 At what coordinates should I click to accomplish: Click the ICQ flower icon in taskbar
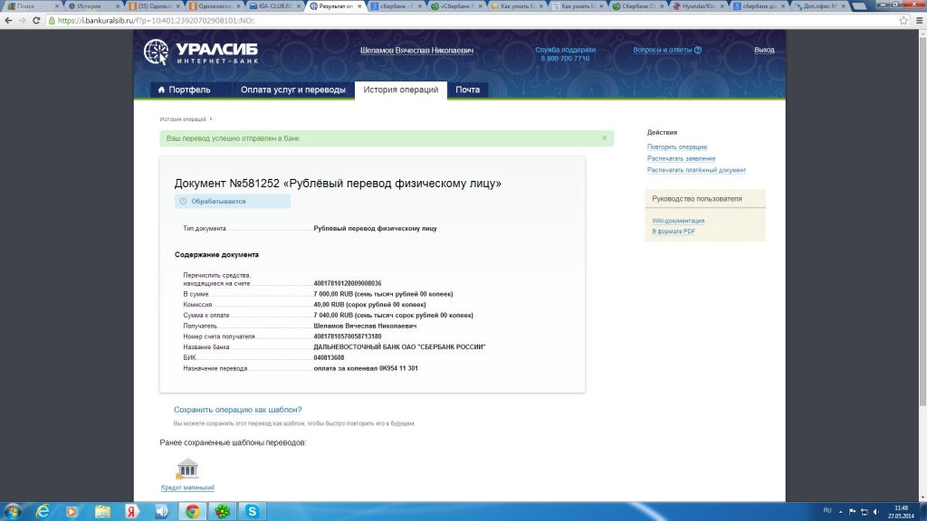[222, 511]
